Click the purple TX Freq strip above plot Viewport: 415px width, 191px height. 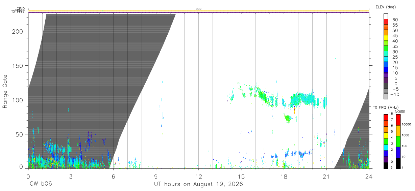click(x=198, y=13)
